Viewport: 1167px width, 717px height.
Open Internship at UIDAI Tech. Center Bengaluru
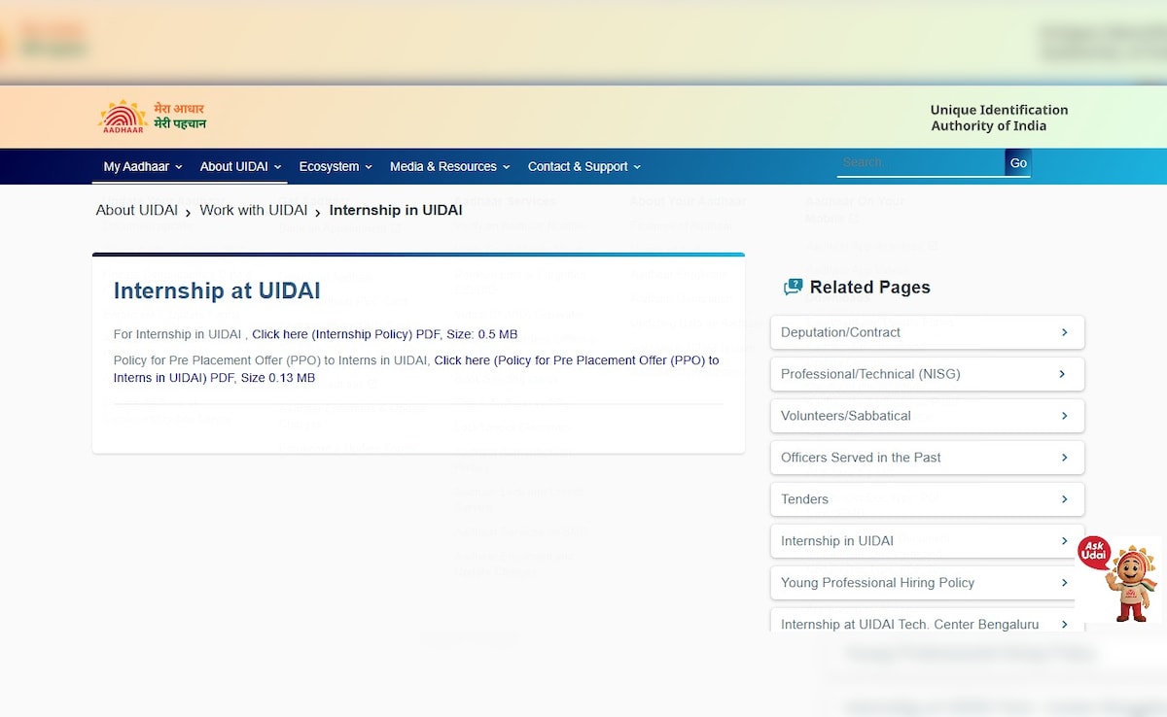click(x=909, y=625)
